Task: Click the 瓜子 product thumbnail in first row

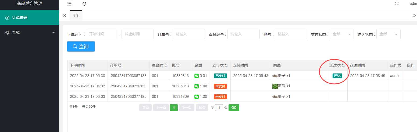Action: click(x=275, y=76)
